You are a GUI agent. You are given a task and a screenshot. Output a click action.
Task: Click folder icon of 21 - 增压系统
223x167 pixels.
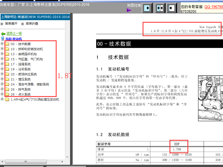pyautogui.click(x=7, y=79)
